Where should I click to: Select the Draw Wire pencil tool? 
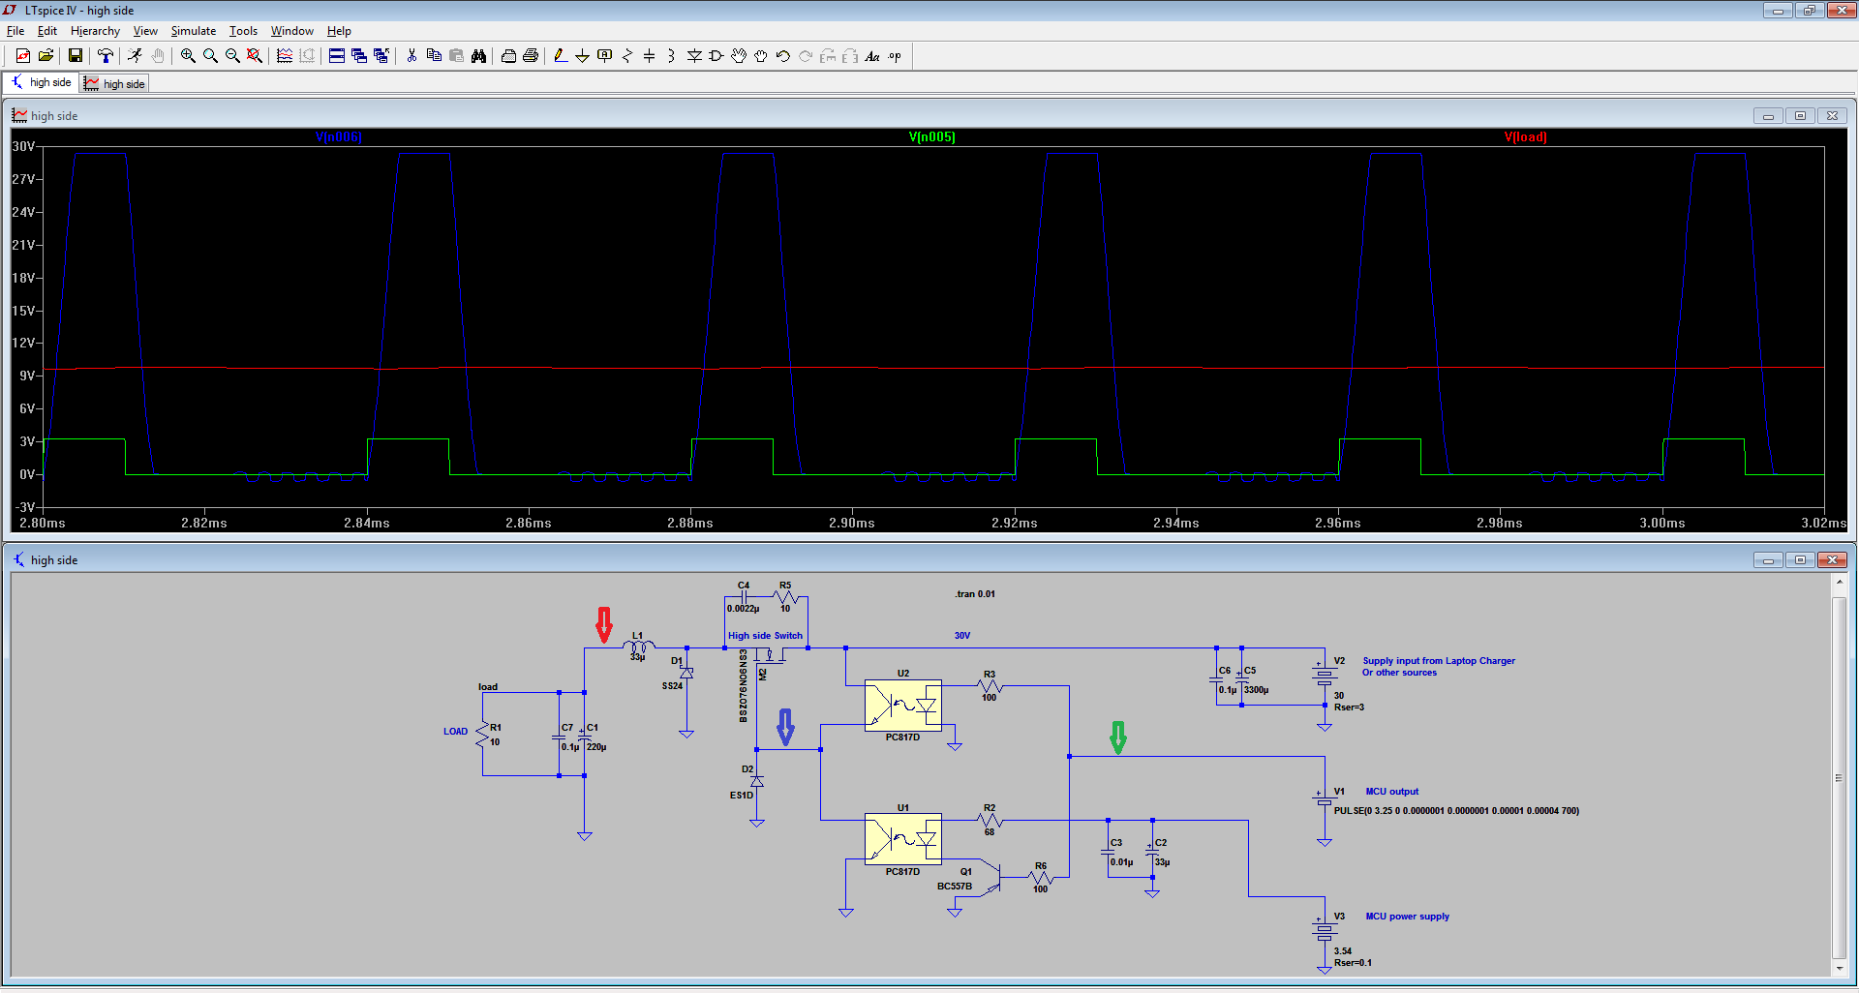coord(561,56)
